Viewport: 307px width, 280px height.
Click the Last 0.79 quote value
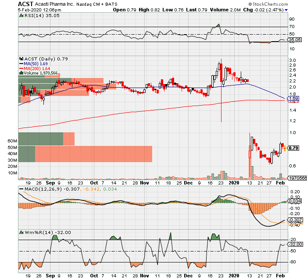[196, 10]
